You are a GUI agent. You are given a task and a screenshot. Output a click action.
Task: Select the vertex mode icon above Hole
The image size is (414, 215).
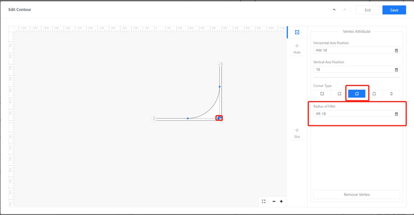[x=297, y=32]
